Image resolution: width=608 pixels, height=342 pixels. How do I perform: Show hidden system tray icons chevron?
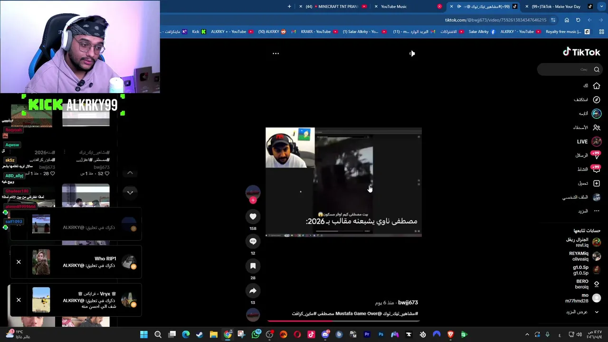(527, 334)
